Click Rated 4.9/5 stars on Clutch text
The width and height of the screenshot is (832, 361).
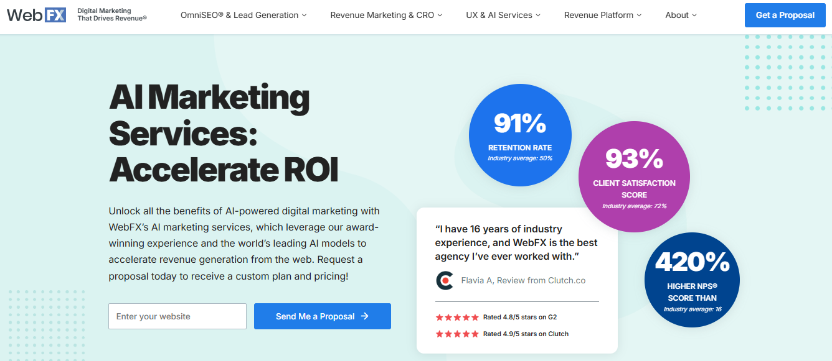(526, 334)
